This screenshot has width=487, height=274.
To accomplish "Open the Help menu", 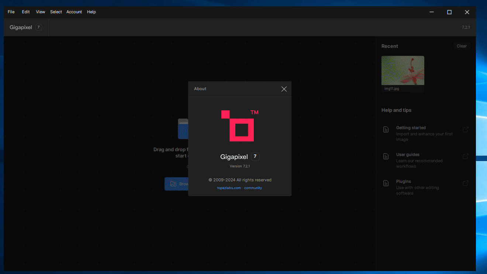I will tap(91, 12).
